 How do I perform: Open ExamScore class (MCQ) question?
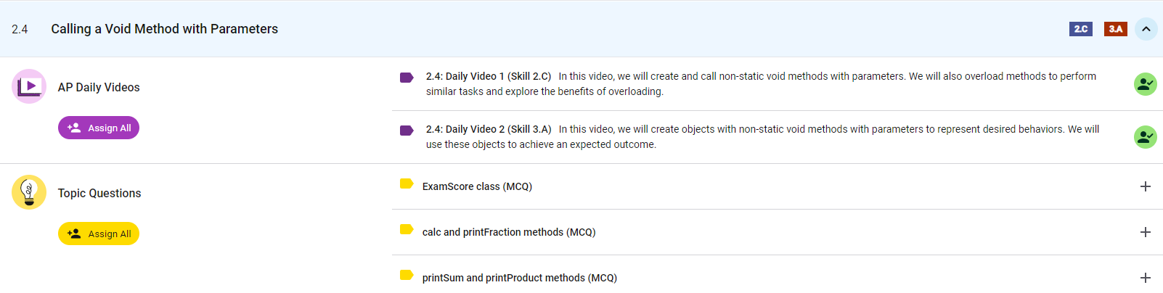(x=477, y=186)
